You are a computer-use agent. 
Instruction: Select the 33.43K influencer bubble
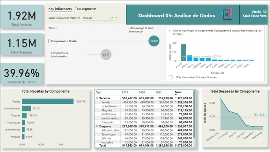point(154,41)
